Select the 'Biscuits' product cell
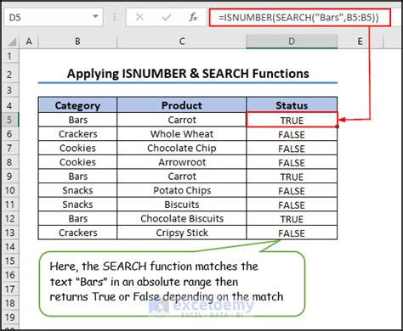The height and width of the screenshot is (331, 403). [182, 205]
